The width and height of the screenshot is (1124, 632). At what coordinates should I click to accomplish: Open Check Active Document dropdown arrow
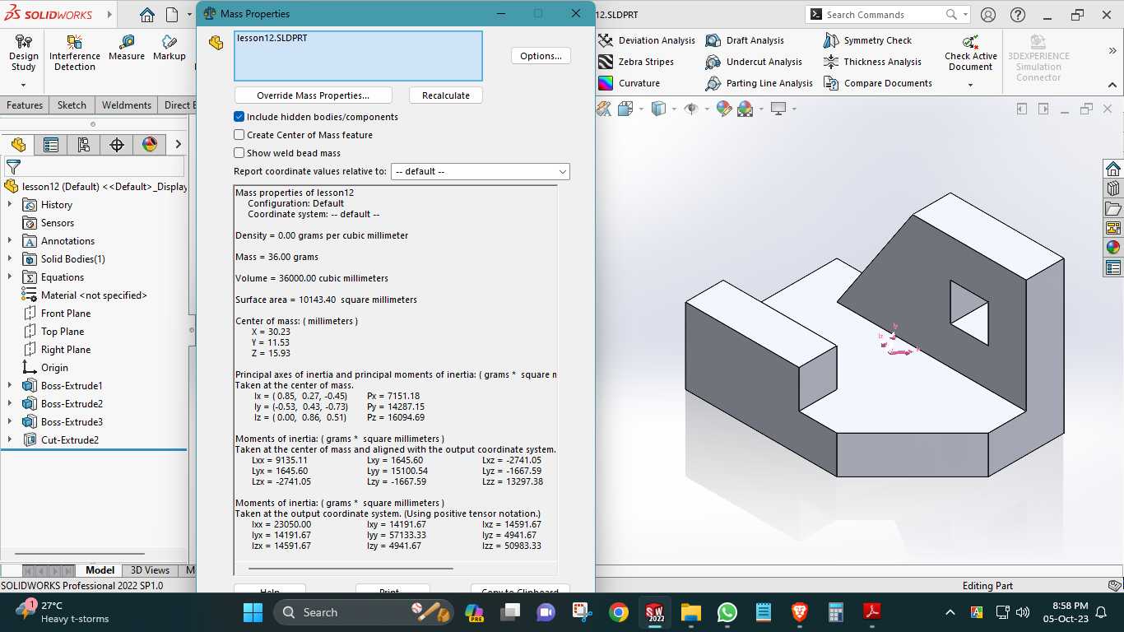coord(971,85)
